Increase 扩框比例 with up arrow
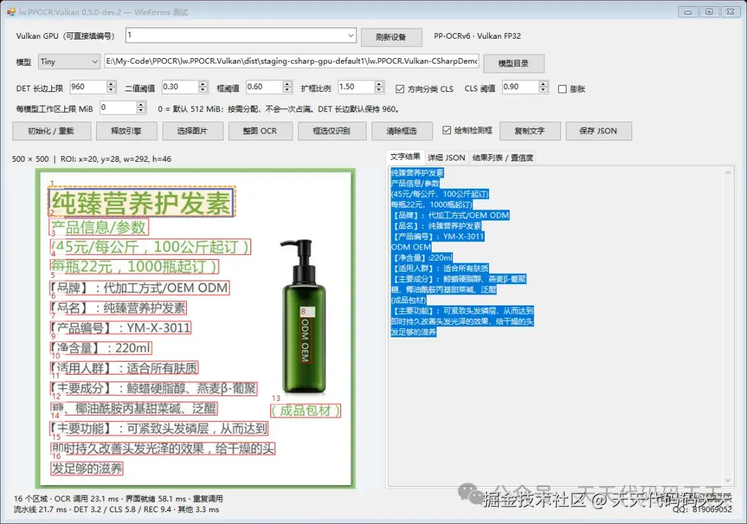747x524 pixels. [x=379, y=84]
